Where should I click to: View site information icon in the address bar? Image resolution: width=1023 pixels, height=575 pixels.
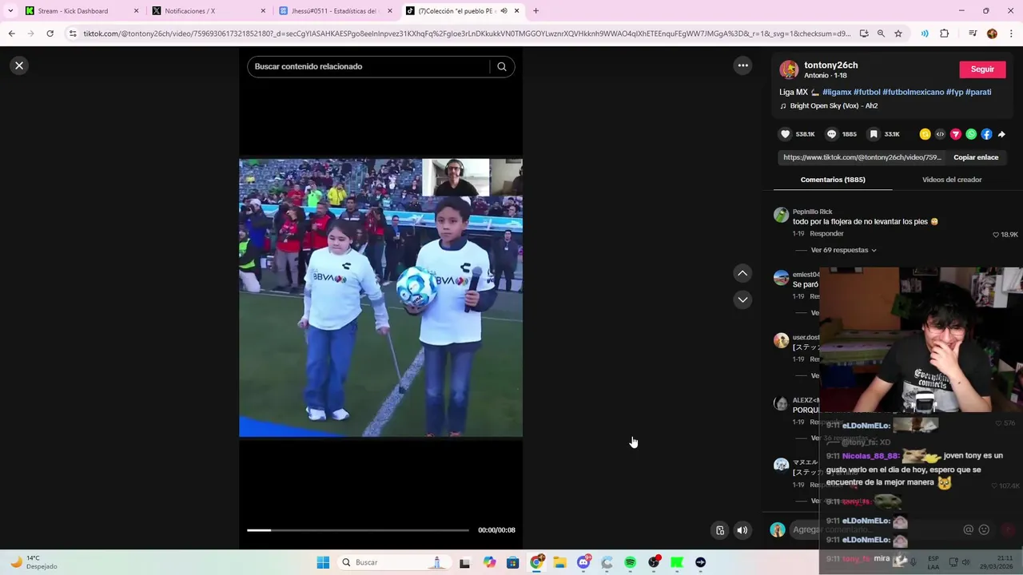[x=73, y=34]
